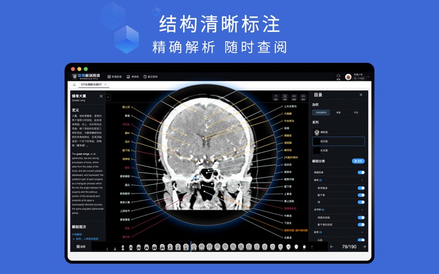This screenshot has width=439, height=274.
Task: Open the 最近使用 navigation item
Action: (x=150, y=77)
